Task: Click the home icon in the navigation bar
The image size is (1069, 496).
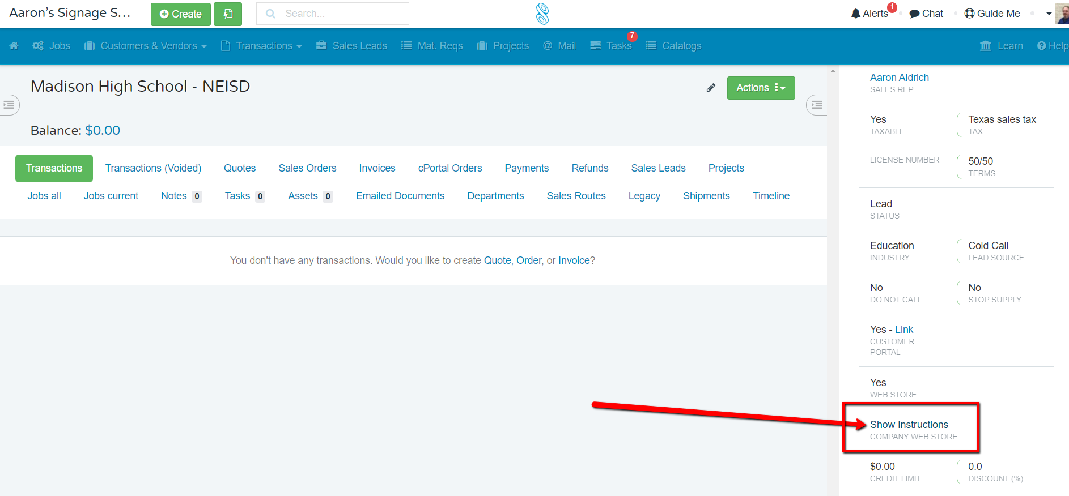Action: pyautogui.click(x=14, y=46)
